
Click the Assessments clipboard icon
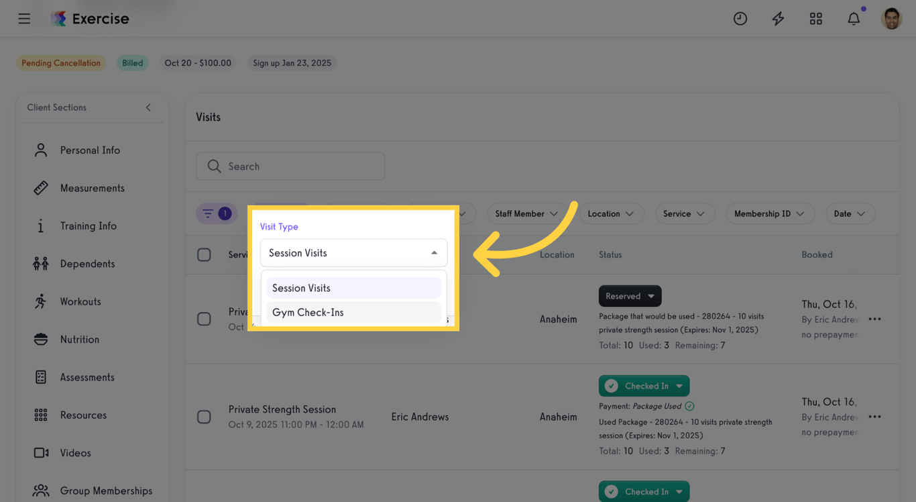[41, 377]
